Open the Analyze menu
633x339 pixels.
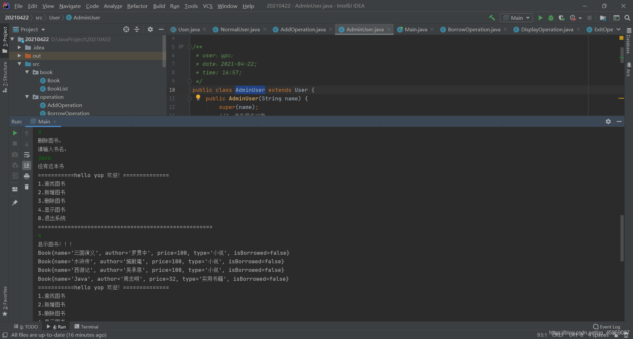coord(113,6)
